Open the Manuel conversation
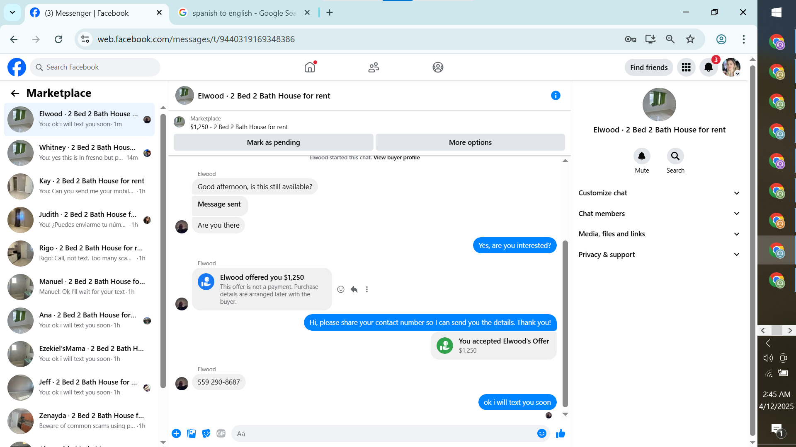 (x=79, y=287)
